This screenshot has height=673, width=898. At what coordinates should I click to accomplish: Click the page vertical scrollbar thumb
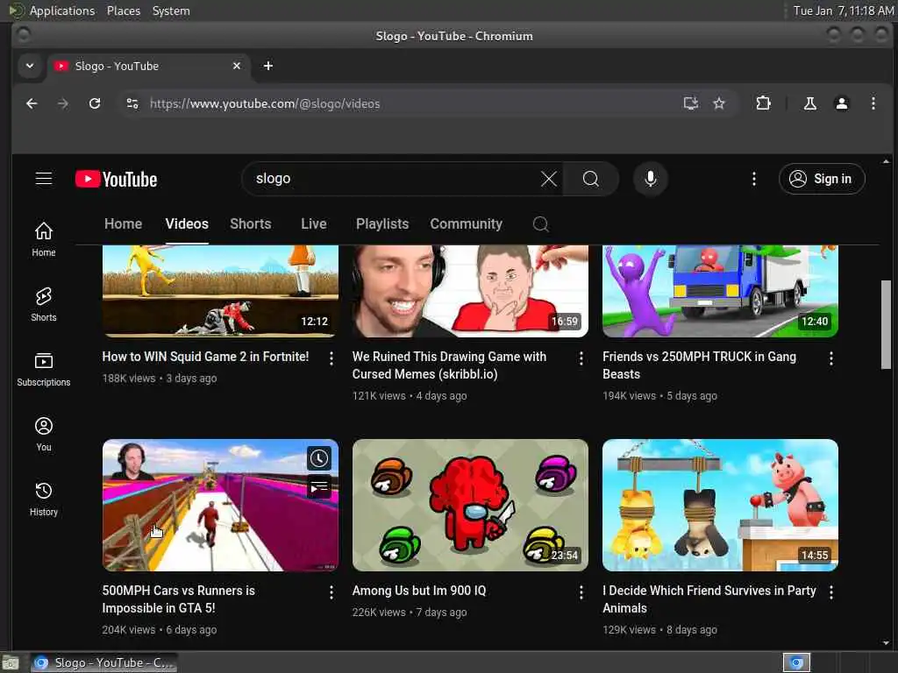click(x=886, y=324)
